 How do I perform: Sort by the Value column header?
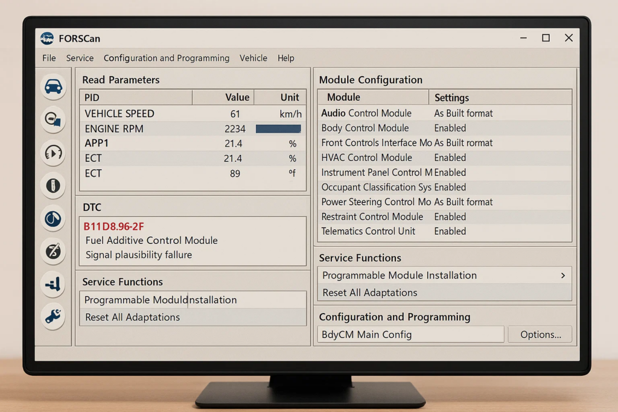pyautogui.click(x=223, y=97)
